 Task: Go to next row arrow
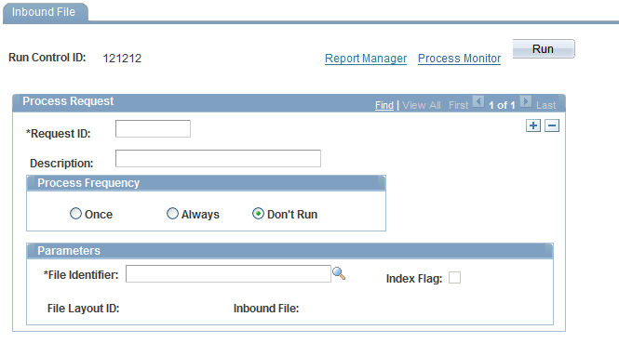click(x=525, y=101)
